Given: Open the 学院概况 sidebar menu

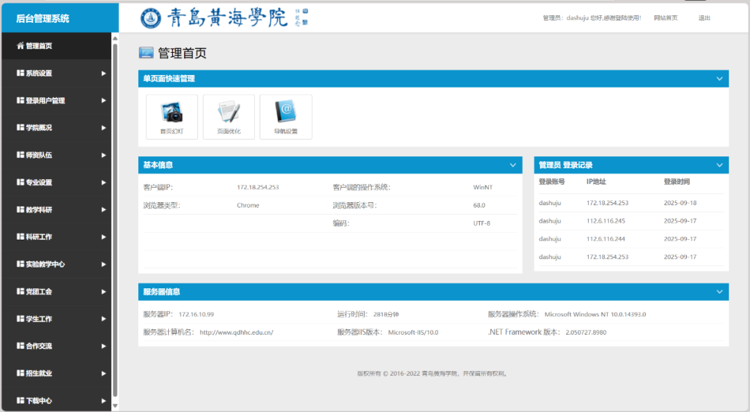Looking at the screenshot, I should 39,128.
